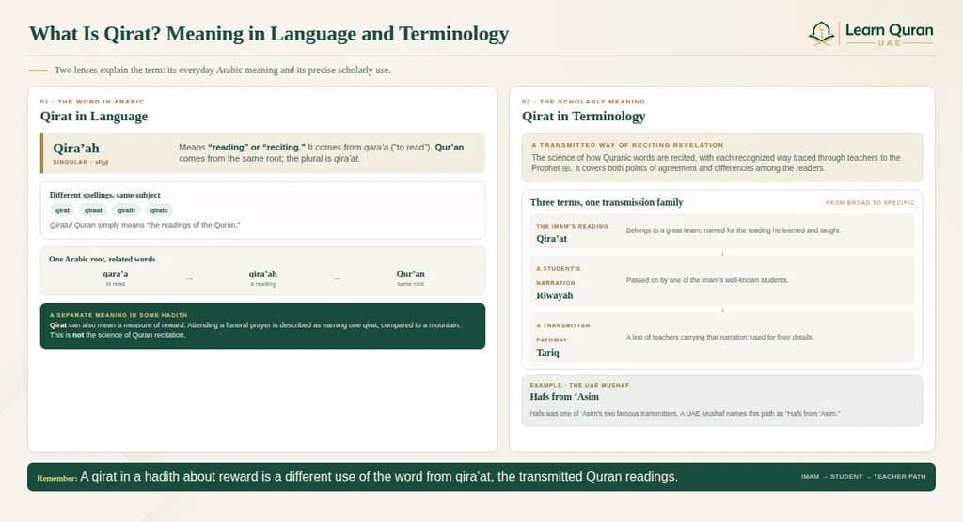Image resolution: width=963 pixels, height=522 pixels.
Task: Select the 'qirats' spelling chip
Action: (x=159, y=210)
